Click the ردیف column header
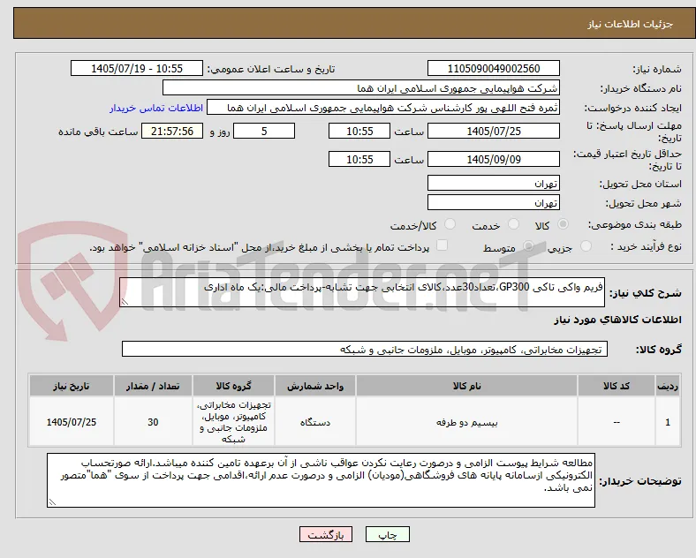Image resolution: width=696 pixels, height=558 pixels. [668, 386]
